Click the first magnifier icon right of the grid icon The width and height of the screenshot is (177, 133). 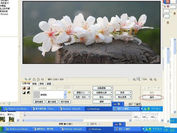(x=134, y=79)
